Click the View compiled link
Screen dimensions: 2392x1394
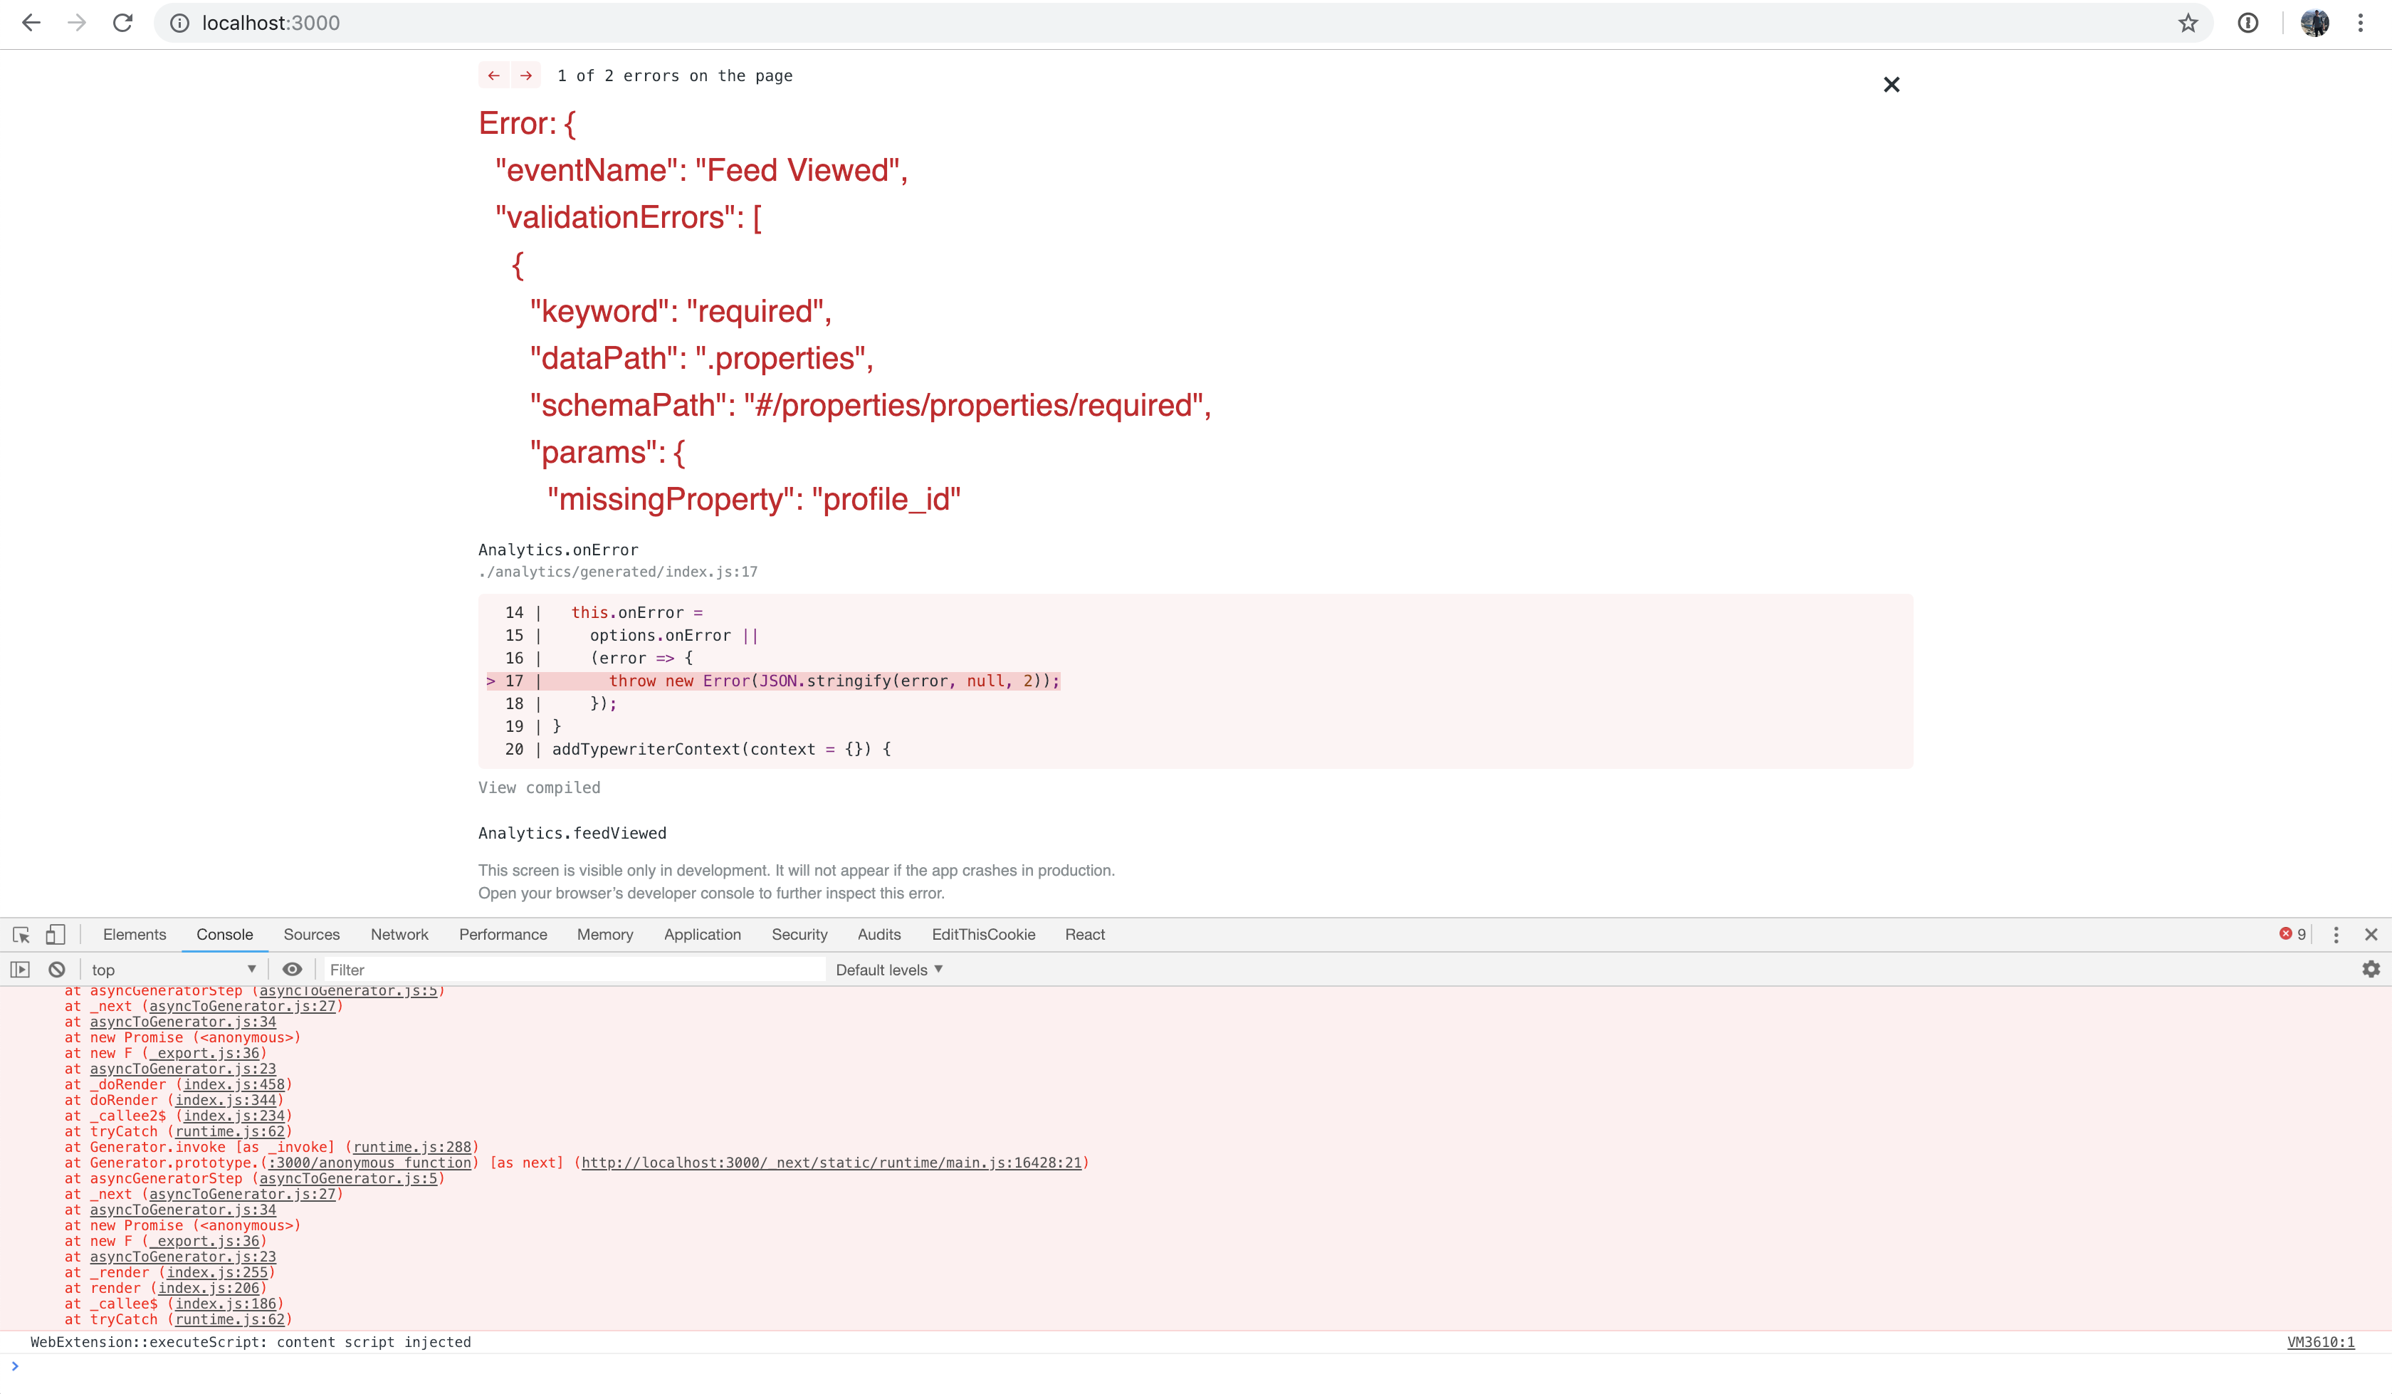click(539, 787)
